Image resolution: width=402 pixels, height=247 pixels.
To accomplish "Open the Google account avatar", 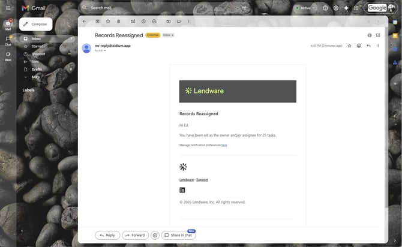I will pyautogui.click(x=391, y=8).
